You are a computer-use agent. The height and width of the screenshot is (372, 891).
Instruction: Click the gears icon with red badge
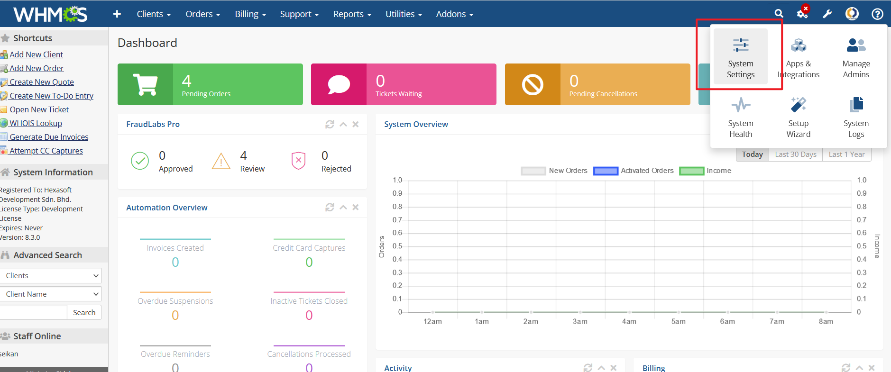[803, 13]
